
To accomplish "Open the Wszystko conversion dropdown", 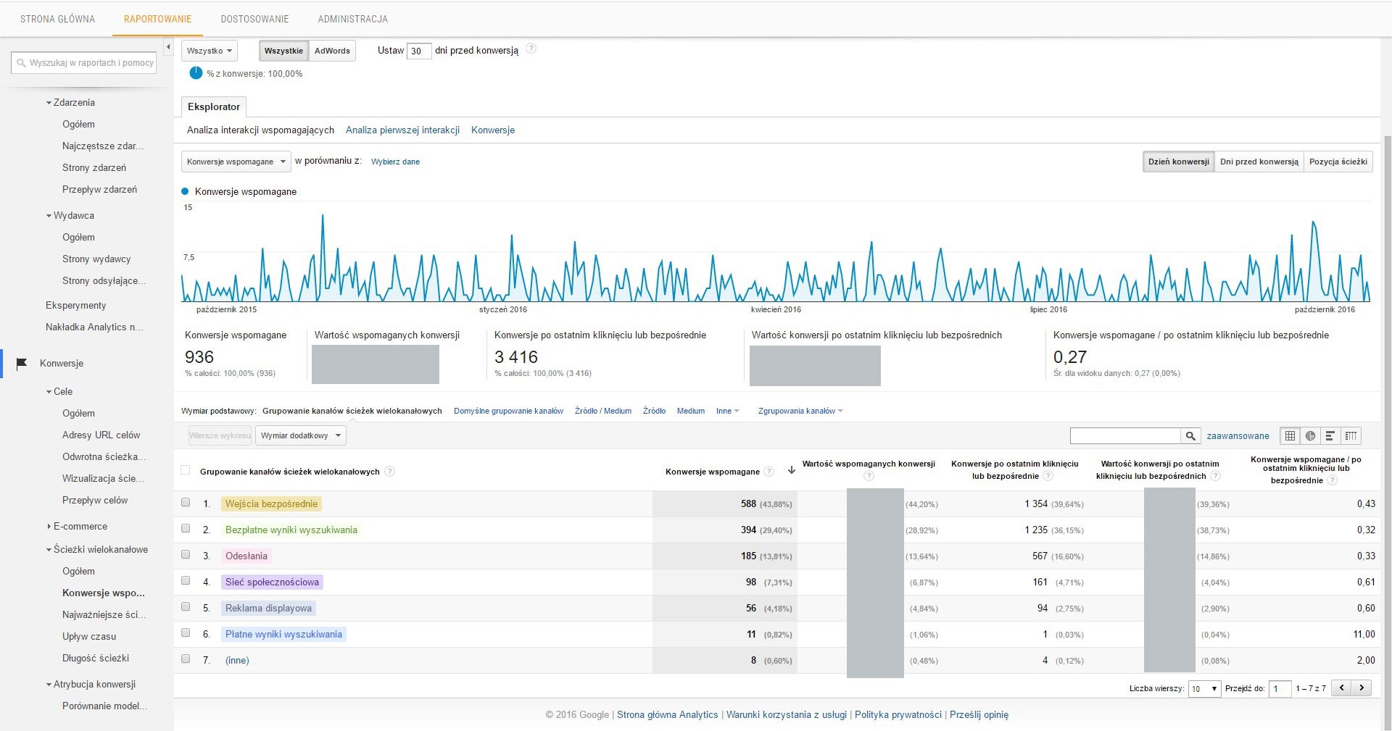I will point(209,51).
